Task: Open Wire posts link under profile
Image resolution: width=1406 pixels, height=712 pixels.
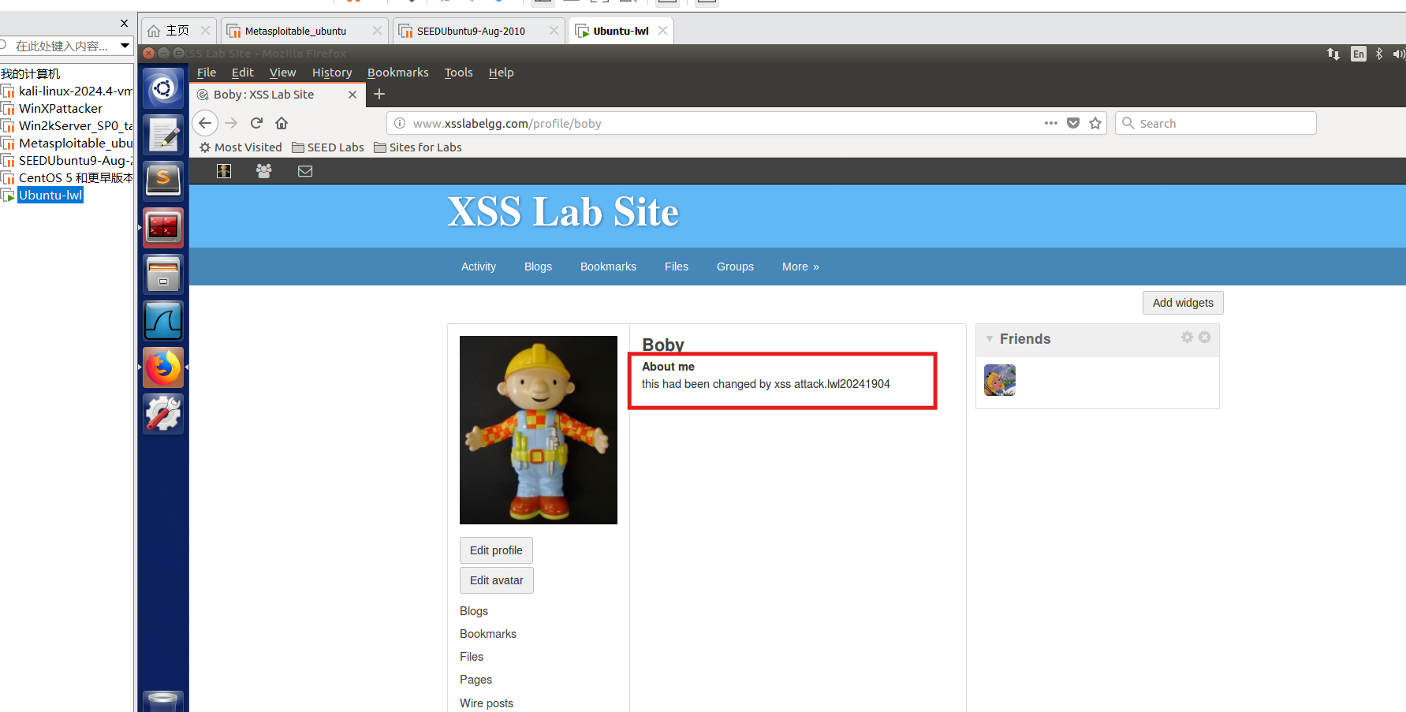Action: click(x=487, y=703)
